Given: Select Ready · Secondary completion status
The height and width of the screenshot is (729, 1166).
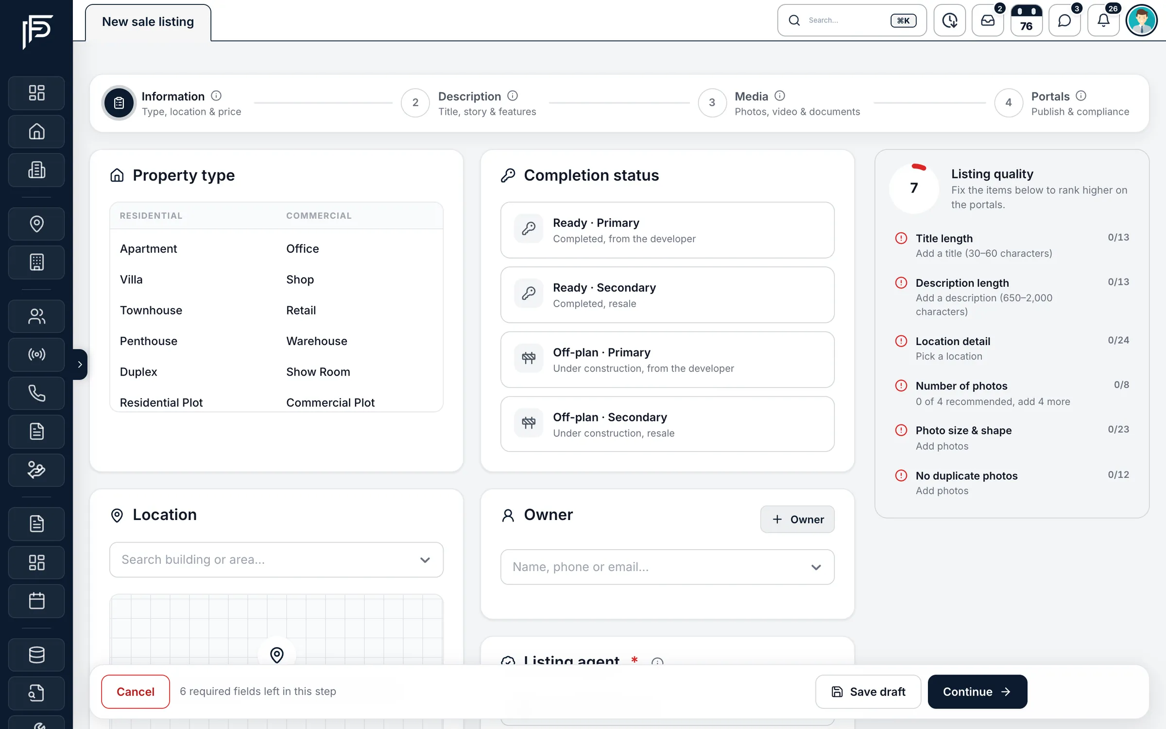Looking at the screenshot, I should click(667, 295).
